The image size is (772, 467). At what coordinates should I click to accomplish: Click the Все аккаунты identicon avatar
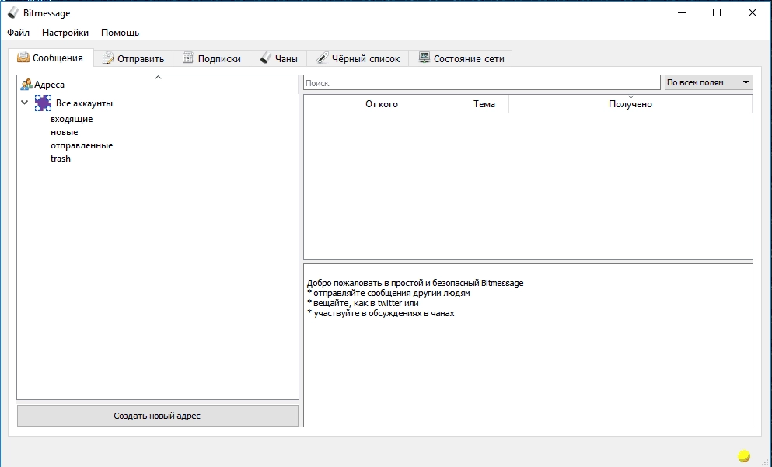(x=44, y=103)
